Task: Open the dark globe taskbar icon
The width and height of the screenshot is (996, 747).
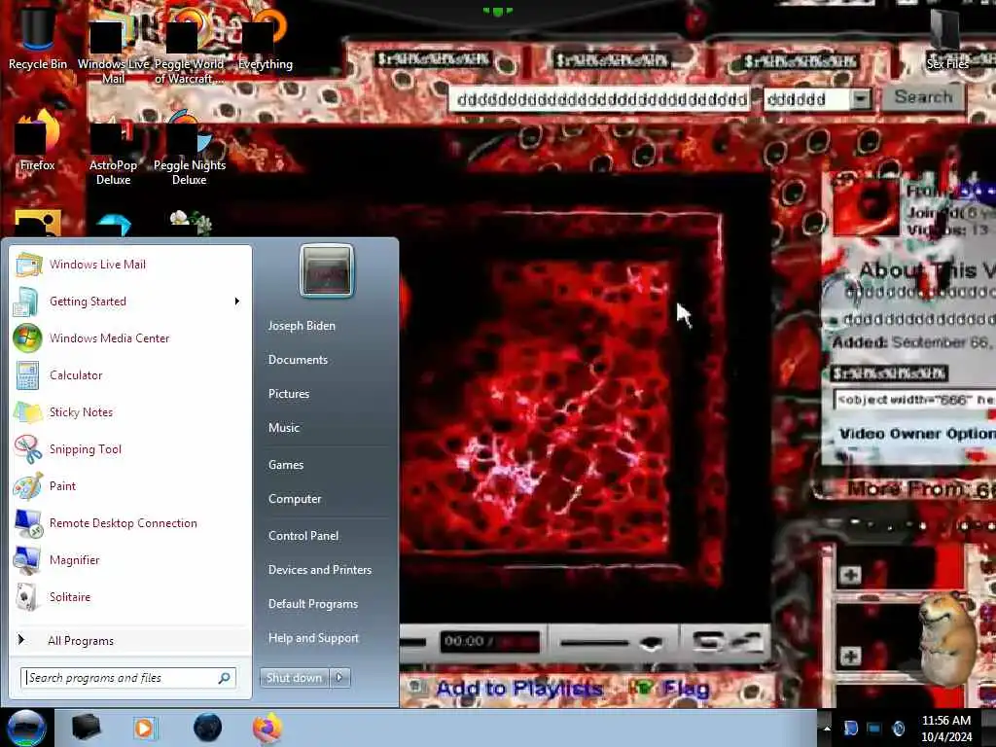Action: coord(207,728)
